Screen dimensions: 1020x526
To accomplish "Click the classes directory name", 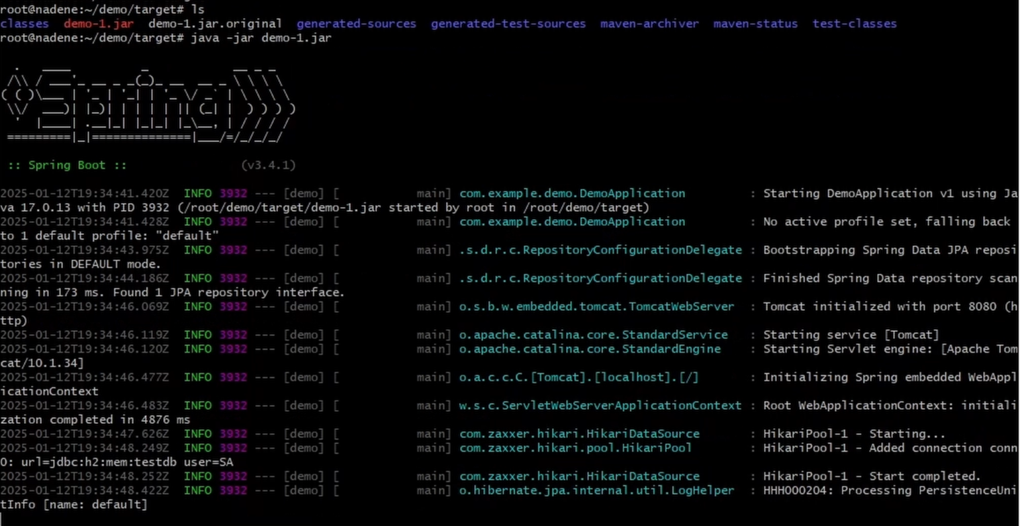I will tap(24, 24).
